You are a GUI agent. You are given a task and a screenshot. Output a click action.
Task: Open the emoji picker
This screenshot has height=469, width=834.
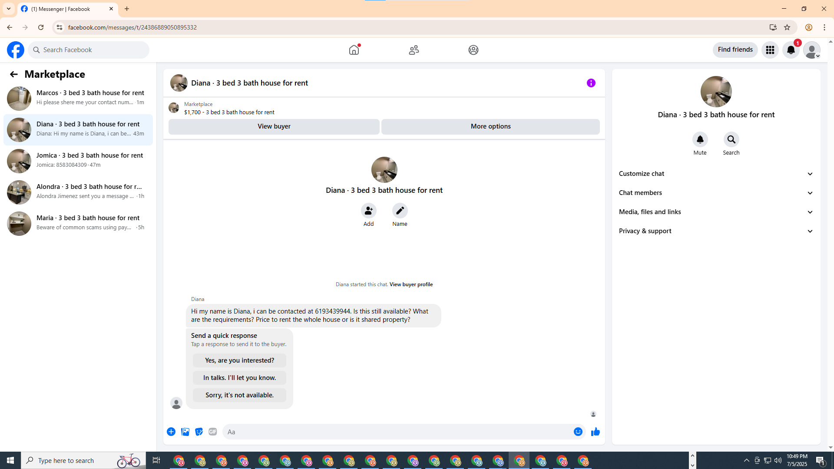(578, 432)
